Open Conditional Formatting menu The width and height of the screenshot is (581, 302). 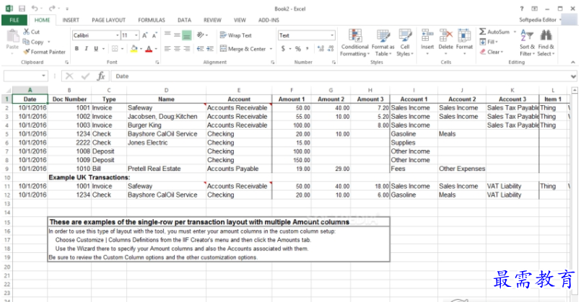pos(355,43)
